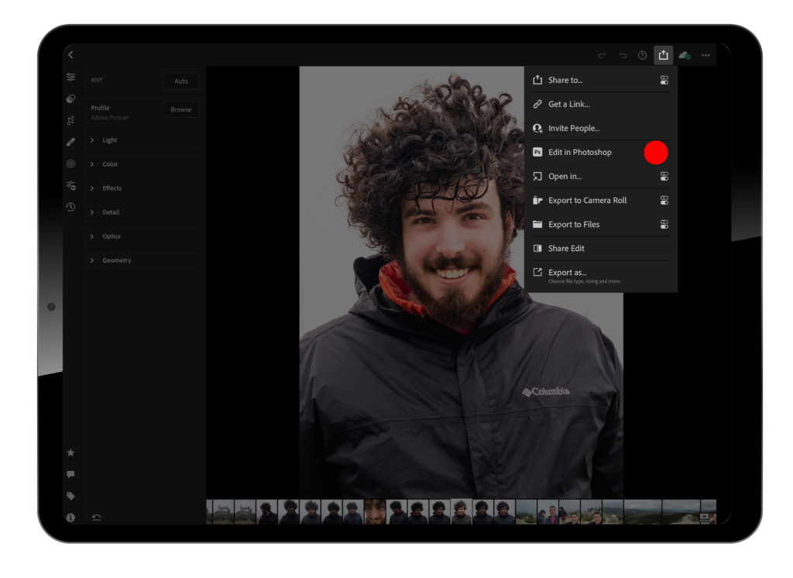Select the close-up face thumbnail in filmstrip

click(376, 511)
